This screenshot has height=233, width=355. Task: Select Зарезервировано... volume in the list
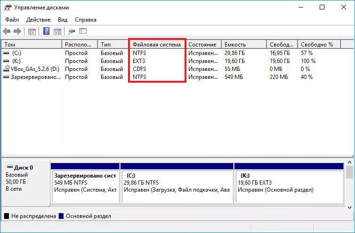pyautogui.click(x=36, y=77)
